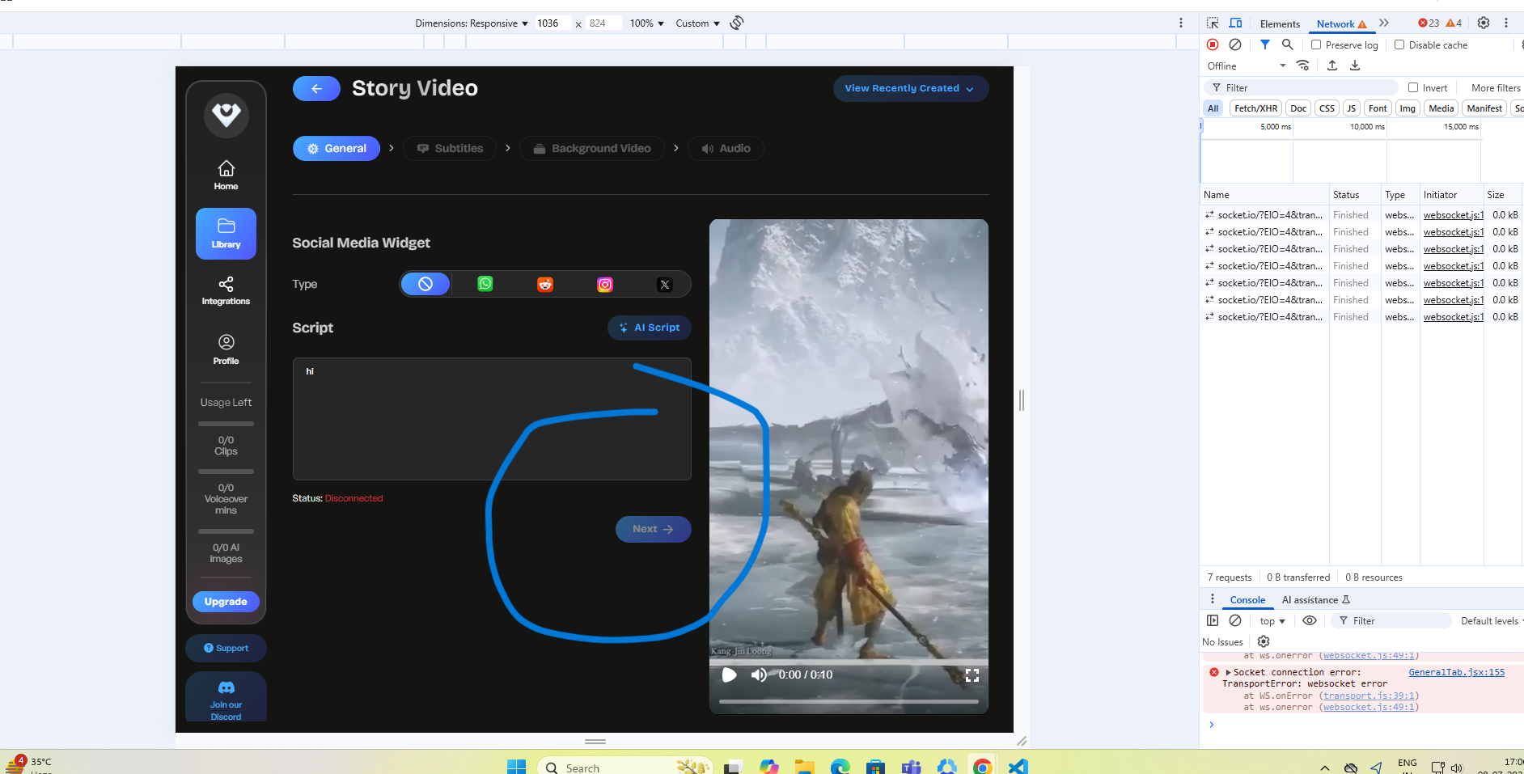Enable the Preserve log checkbox

pos(1316,44)
